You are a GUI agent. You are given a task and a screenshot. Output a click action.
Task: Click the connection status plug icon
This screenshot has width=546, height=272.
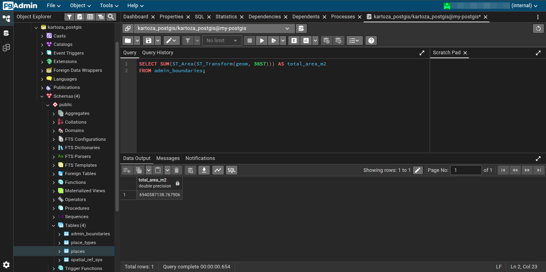click(128, 28)
